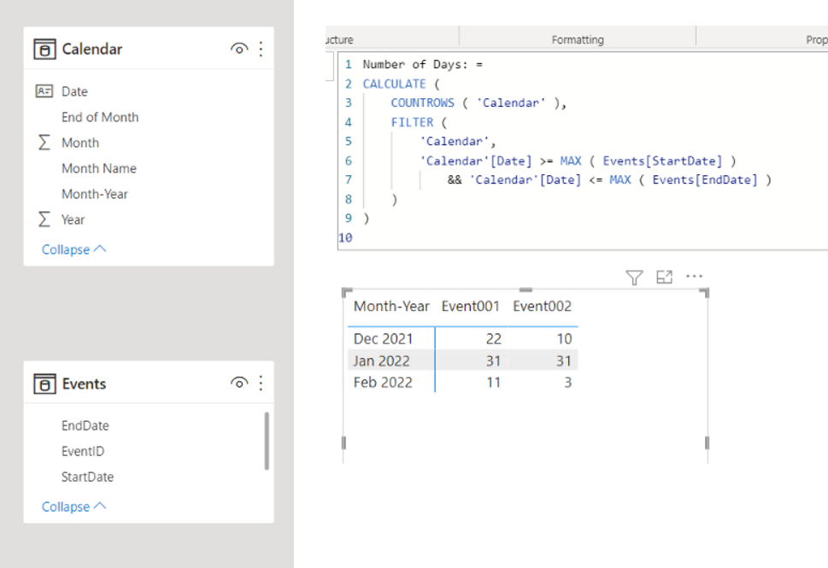The height and width of the screenshot is (568, 828).
Task: Click the Date field type icon
Action: [44, 91]
